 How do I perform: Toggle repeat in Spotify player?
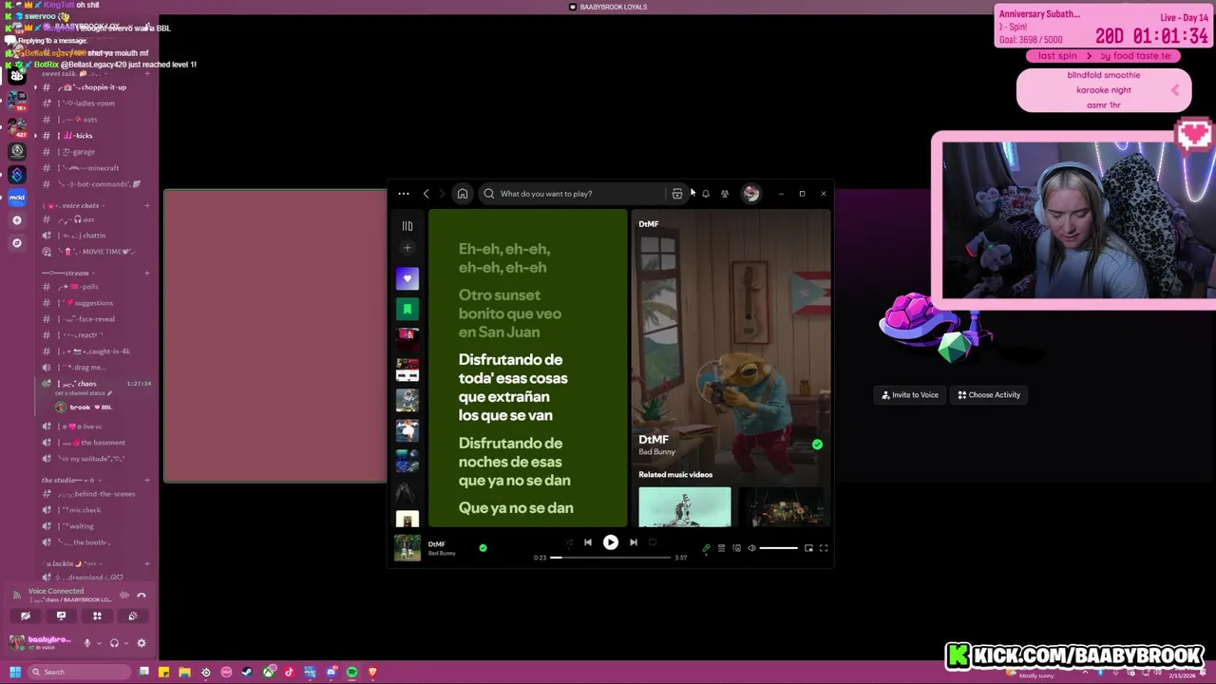pyautogui.click(x=653, y=542)
